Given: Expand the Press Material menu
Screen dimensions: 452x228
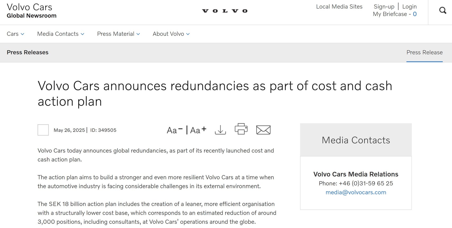Looking at the screenshot, I should (118, 34).
